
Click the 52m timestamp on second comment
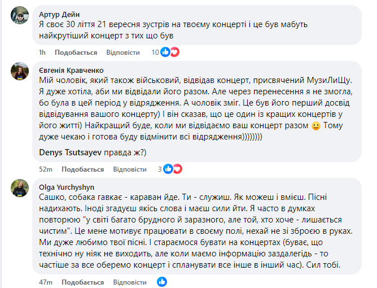tap(45, 169)
